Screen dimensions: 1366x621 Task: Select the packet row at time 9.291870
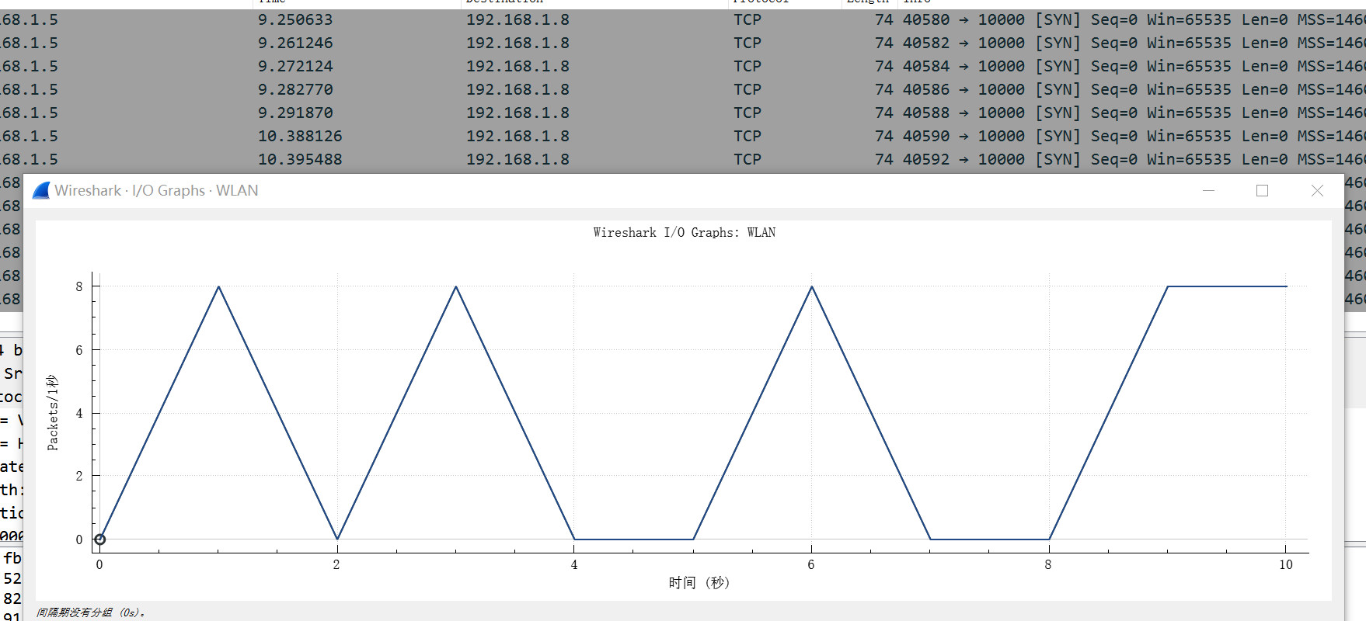295,113
